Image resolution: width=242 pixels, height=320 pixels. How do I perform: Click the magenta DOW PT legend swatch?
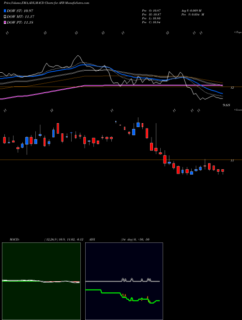click(5, 22)
